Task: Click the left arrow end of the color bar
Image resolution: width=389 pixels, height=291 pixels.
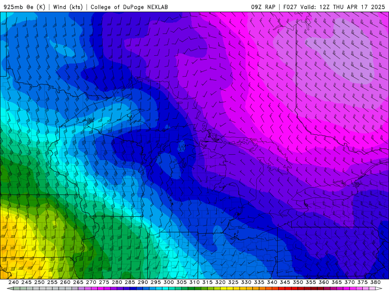Action: pyautogui.click(x=10, y=288)
